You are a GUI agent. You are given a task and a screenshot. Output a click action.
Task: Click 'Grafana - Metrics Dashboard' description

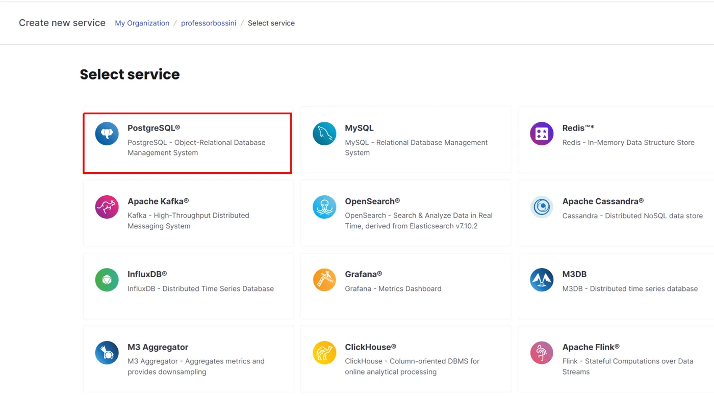(393, 288)
